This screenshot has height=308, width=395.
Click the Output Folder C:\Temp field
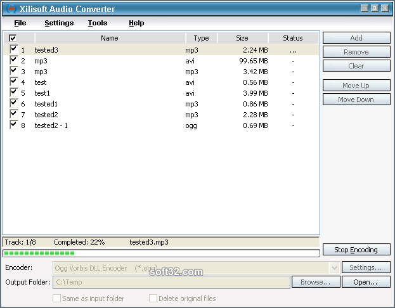click(171, 282)
